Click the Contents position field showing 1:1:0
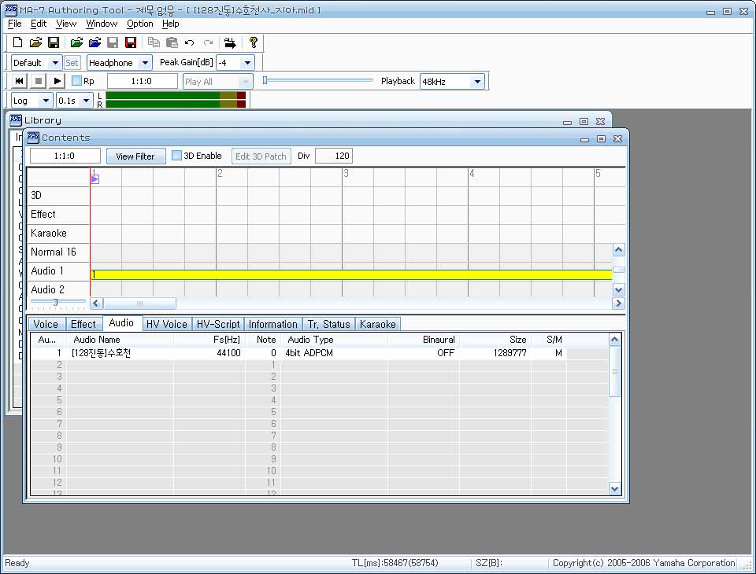The height and width of the screenshot is (574, 756). (65, 156)
